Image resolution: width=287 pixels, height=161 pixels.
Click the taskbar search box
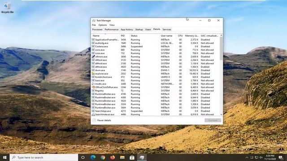coord(44,157)
